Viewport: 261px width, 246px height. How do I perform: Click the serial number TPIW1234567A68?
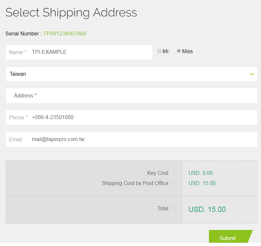65,33
